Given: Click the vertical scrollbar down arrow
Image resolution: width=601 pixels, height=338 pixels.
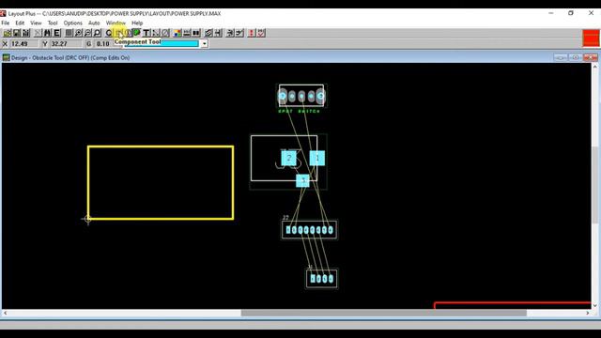Looking at the screenshot, I should 594,305.
